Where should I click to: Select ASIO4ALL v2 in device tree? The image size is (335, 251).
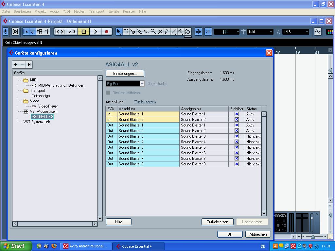point(42,117)
